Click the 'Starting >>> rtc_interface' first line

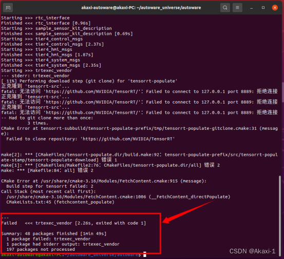(x=35, y=18)
